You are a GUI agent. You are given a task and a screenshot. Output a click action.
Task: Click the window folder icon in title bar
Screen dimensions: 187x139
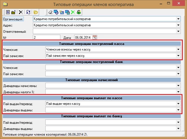click(x=5, y=4)
